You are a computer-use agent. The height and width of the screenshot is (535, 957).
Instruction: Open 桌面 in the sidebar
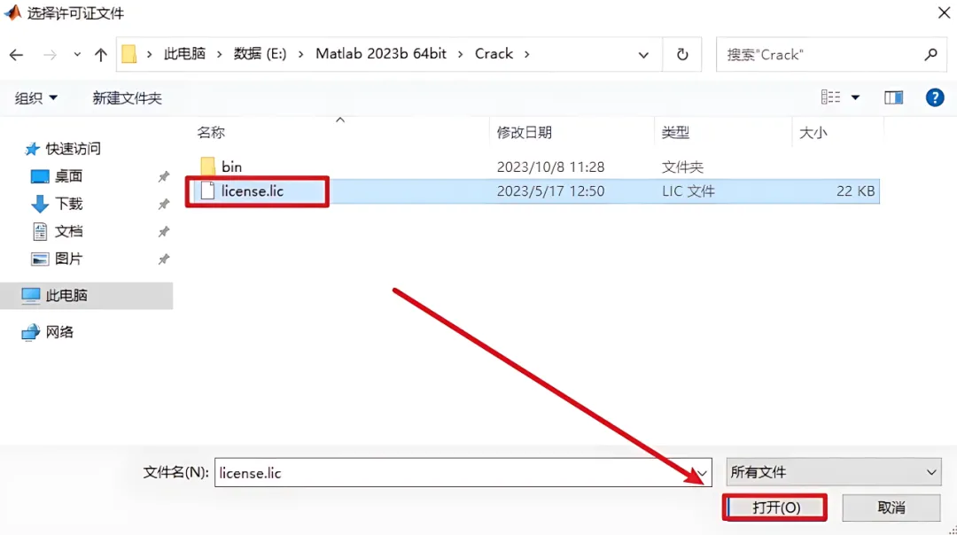tap(68, 176)
